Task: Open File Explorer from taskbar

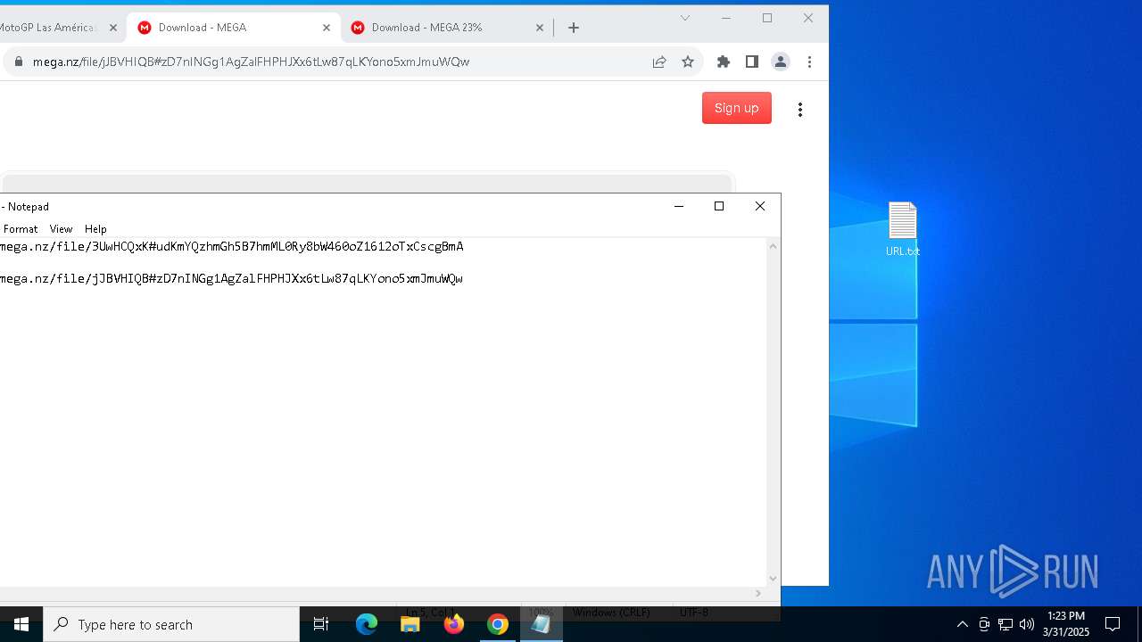Action: [410, 624]
